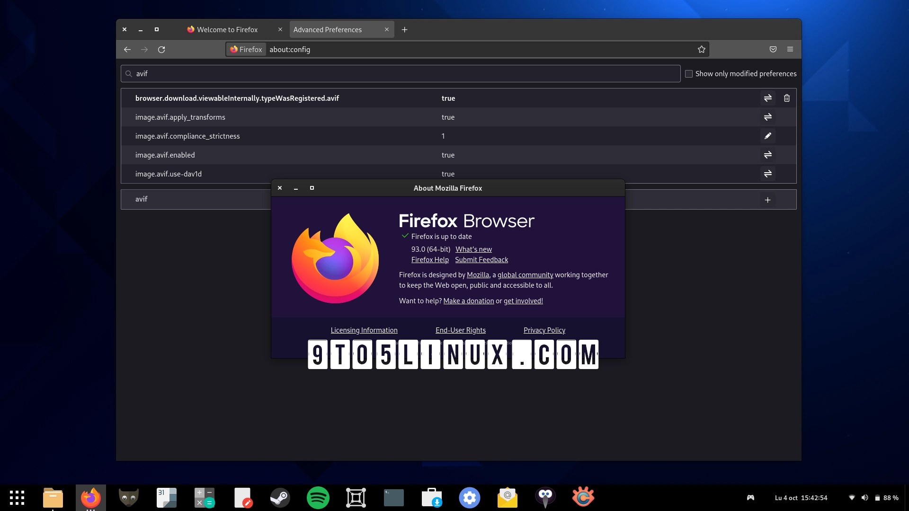Switch to Welcome to Firefox tab
The height and width of the screenshot is (511, 909).
[x=227, y=29]
